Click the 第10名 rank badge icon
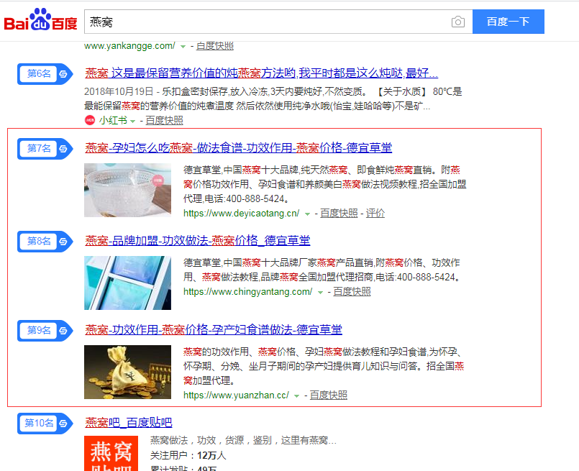Image resolution: width=579 pixels, height=471 pixels. (x=45, y=423)
